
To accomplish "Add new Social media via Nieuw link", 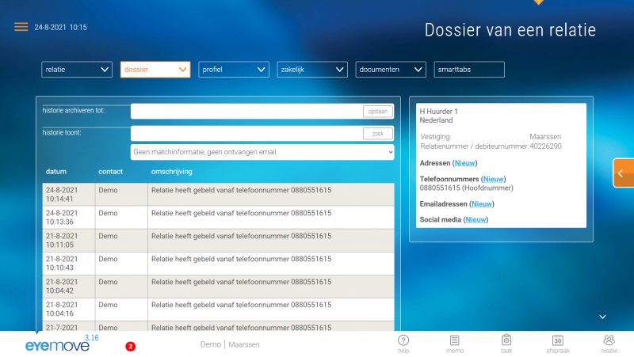I will (x=475, y=220).
